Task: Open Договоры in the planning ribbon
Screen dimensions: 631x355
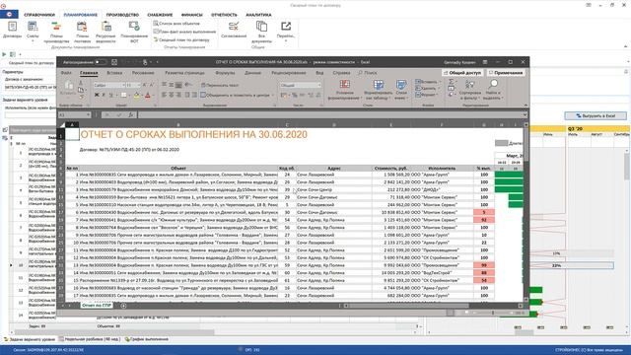Action: [12, 31]
